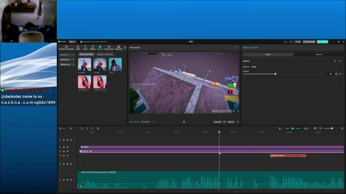The height and width of the screenshot is (194, 346).
Task: Click the Exportar button
Action: [322, 42]
